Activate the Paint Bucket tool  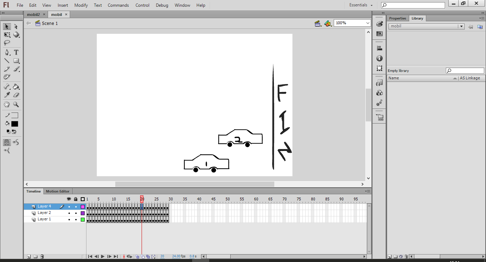[x=16, y=86]
